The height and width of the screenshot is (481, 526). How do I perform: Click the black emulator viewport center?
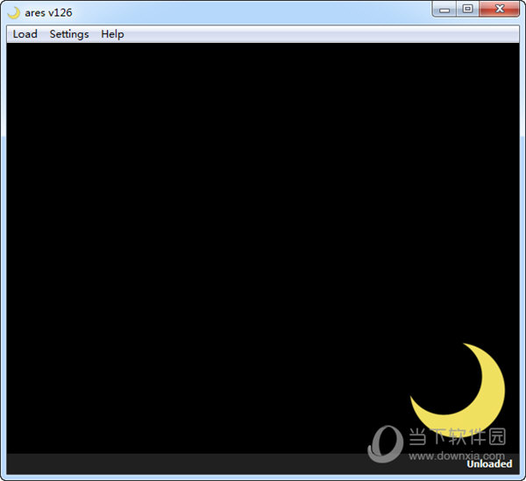coord(263,248)
